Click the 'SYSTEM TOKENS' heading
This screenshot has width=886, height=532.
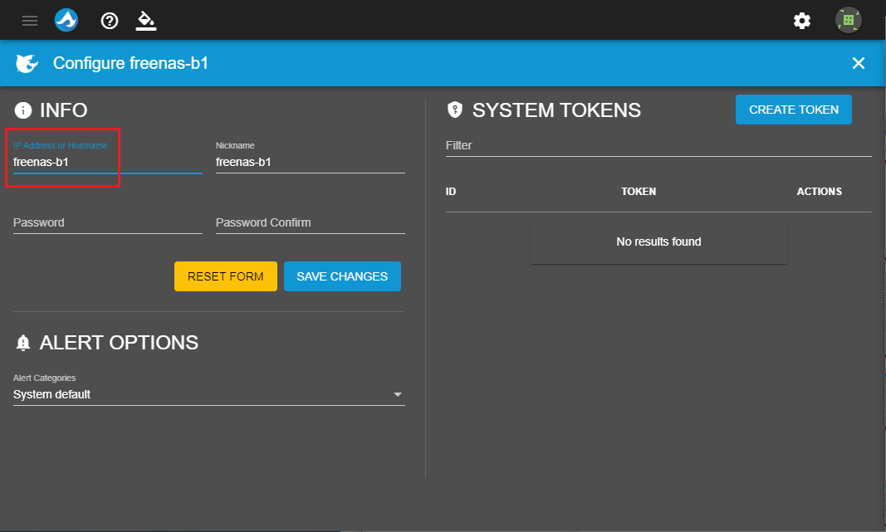click(556, 110)
